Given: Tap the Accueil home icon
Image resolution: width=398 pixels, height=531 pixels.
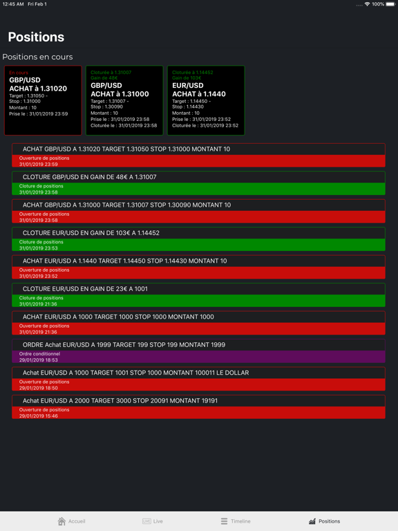Looking at the screenshot, I should point(61,521).
